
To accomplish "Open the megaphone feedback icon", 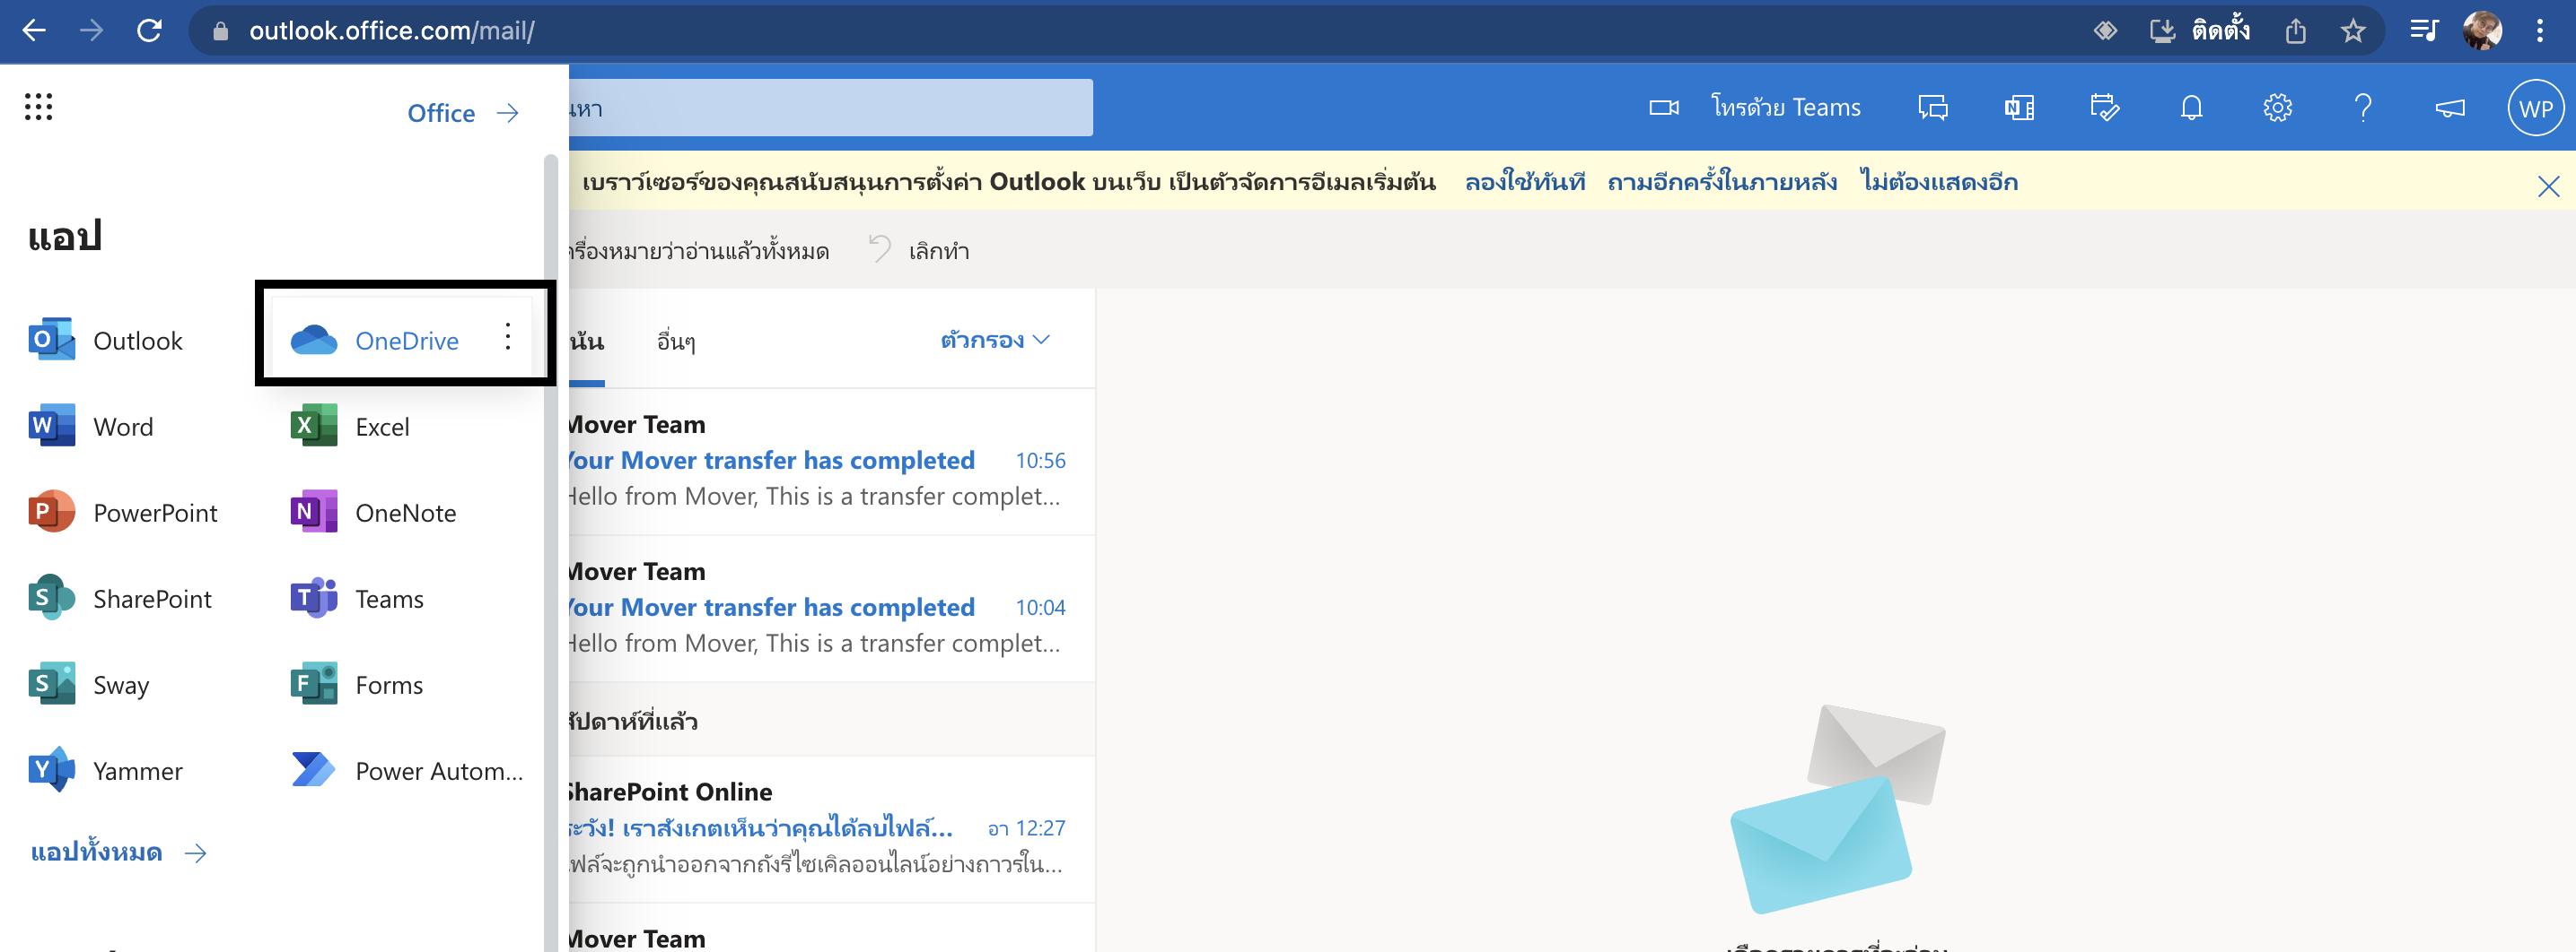I will (2449, 107).
